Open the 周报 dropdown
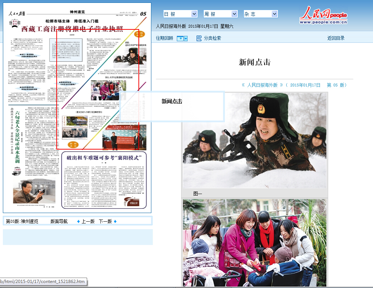Viewport: 373px width, 288px height. [221, 14]
